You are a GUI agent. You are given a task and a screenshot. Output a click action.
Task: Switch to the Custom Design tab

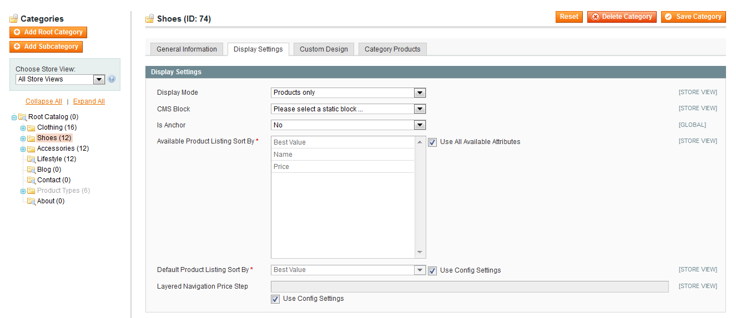point(324,49)
